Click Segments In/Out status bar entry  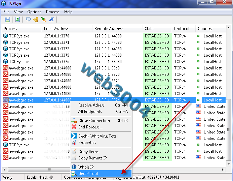tap(147, 177)
